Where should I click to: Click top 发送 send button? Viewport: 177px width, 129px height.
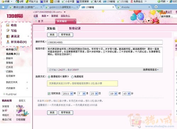tap(52, 35)
